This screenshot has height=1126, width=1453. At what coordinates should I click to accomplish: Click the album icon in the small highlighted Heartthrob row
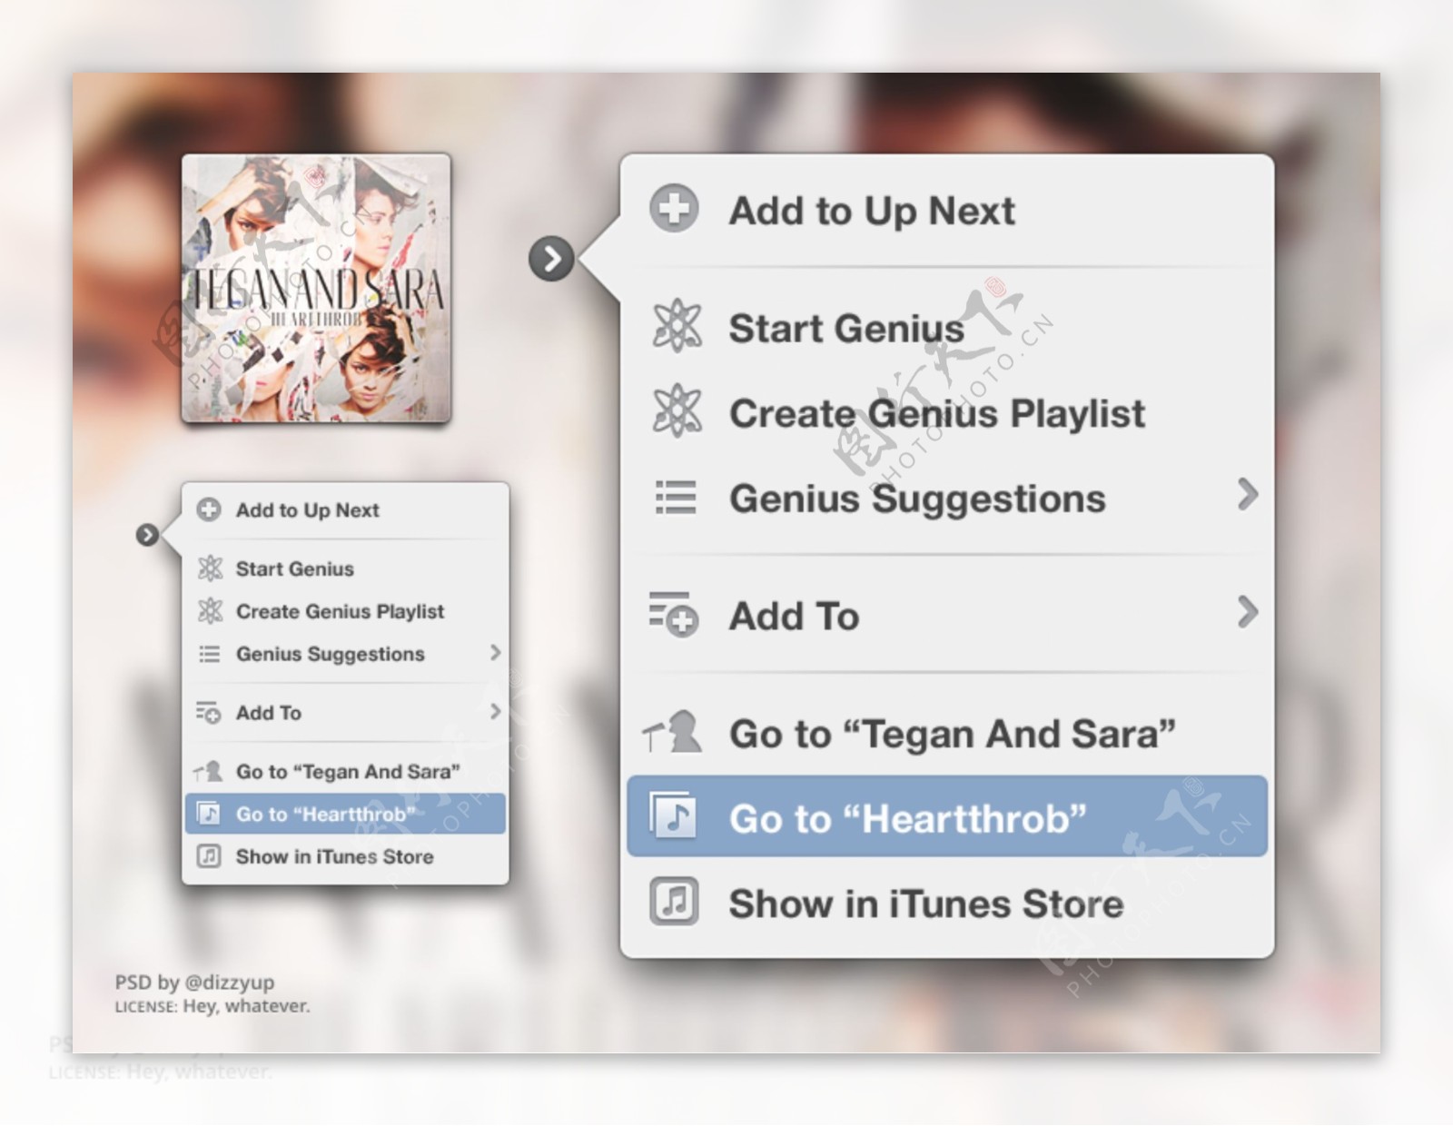(209, 814)
